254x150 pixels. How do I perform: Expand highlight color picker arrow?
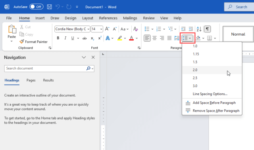pyautogui.click(x=125, y=38)
